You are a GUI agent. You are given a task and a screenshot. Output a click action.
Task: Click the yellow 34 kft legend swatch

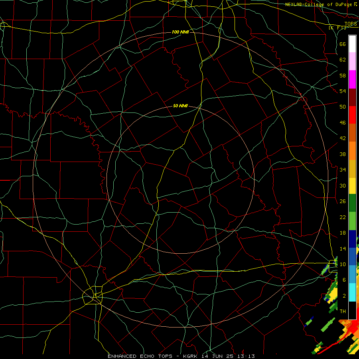coord(352,185)
